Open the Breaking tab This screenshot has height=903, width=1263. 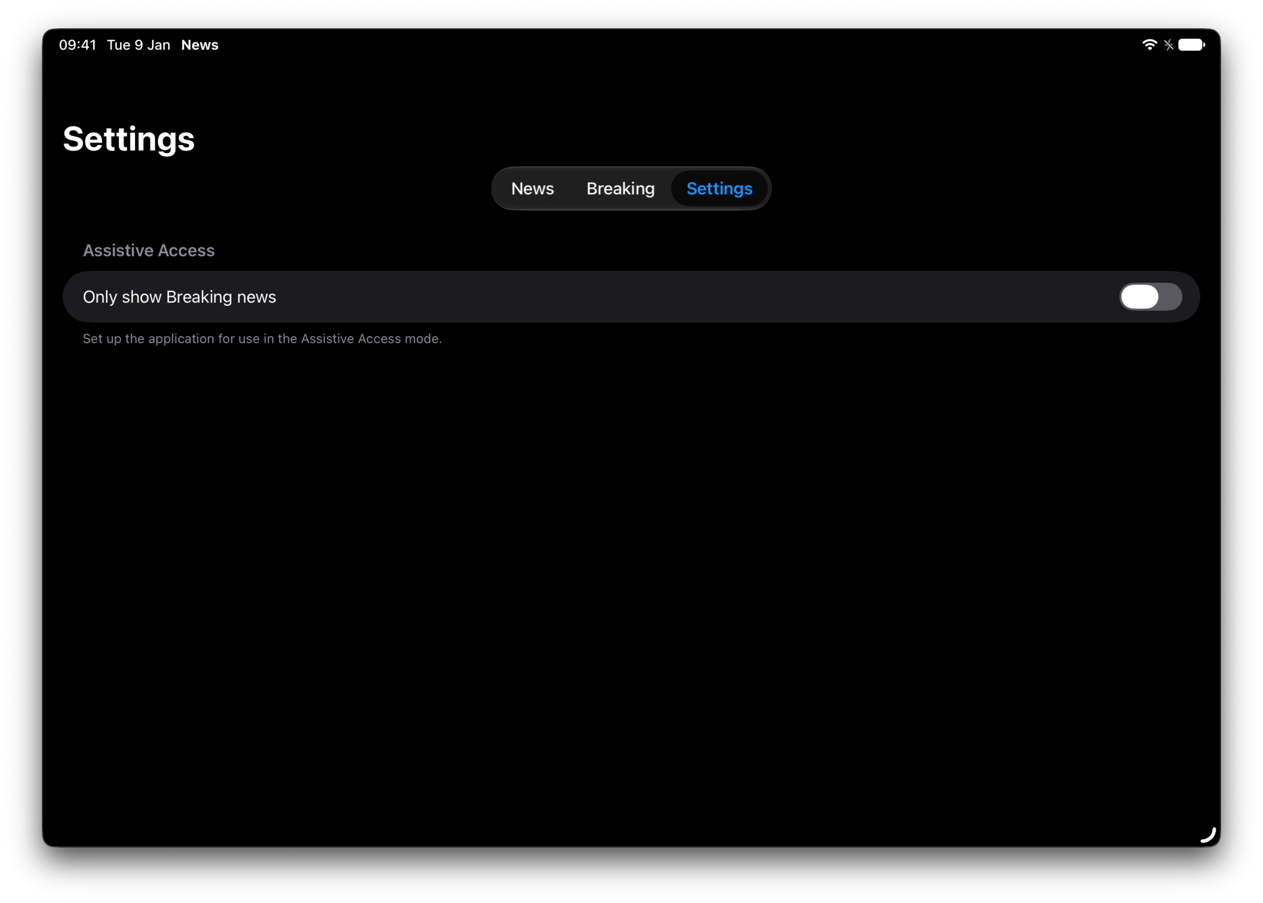point(621,188)
